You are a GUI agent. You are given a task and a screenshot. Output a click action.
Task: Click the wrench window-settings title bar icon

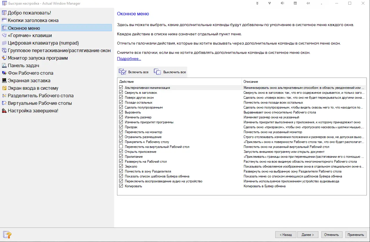[270, 3]
